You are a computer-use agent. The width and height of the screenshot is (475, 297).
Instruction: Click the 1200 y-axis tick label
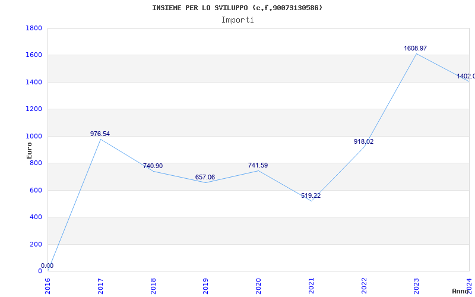tap(34, 109)
